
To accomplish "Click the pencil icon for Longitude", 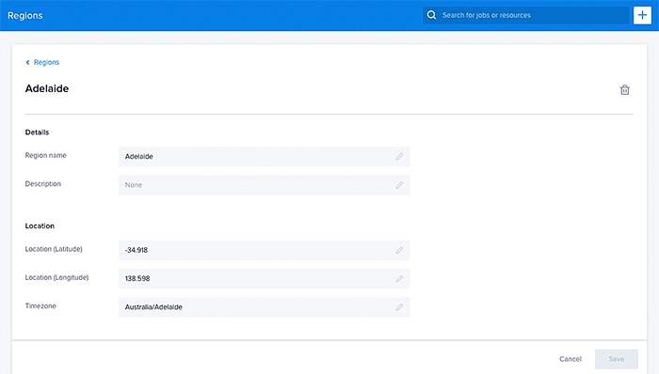I will click(x=399, y=279).
